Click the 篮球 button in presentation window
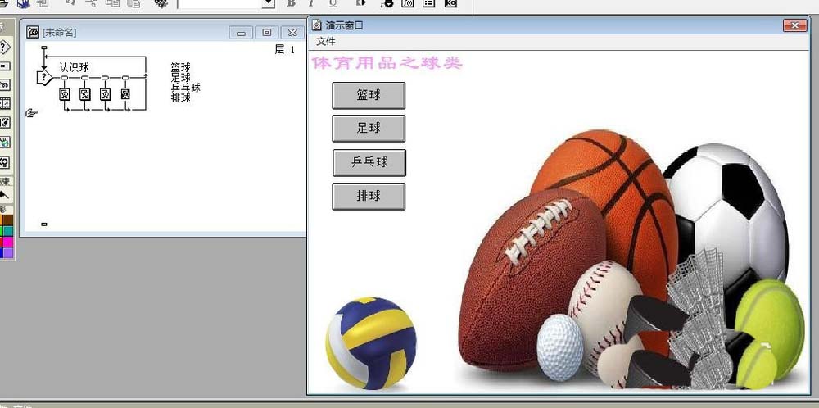 [x=369, y=96]
